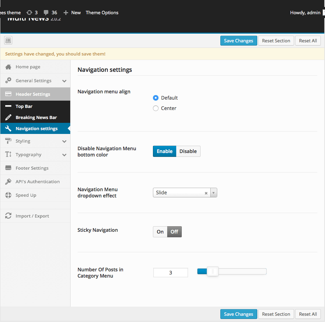Click the Styling paint roller icon
This screenshot has width=325, height=322.
(8, 141)
